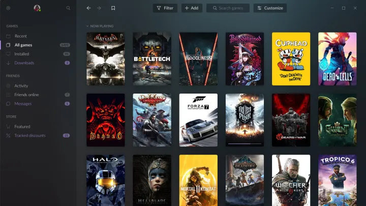Screen dimensions: 366x206
Task: Click the Tracked discounts percent icon
Action: 8,136
